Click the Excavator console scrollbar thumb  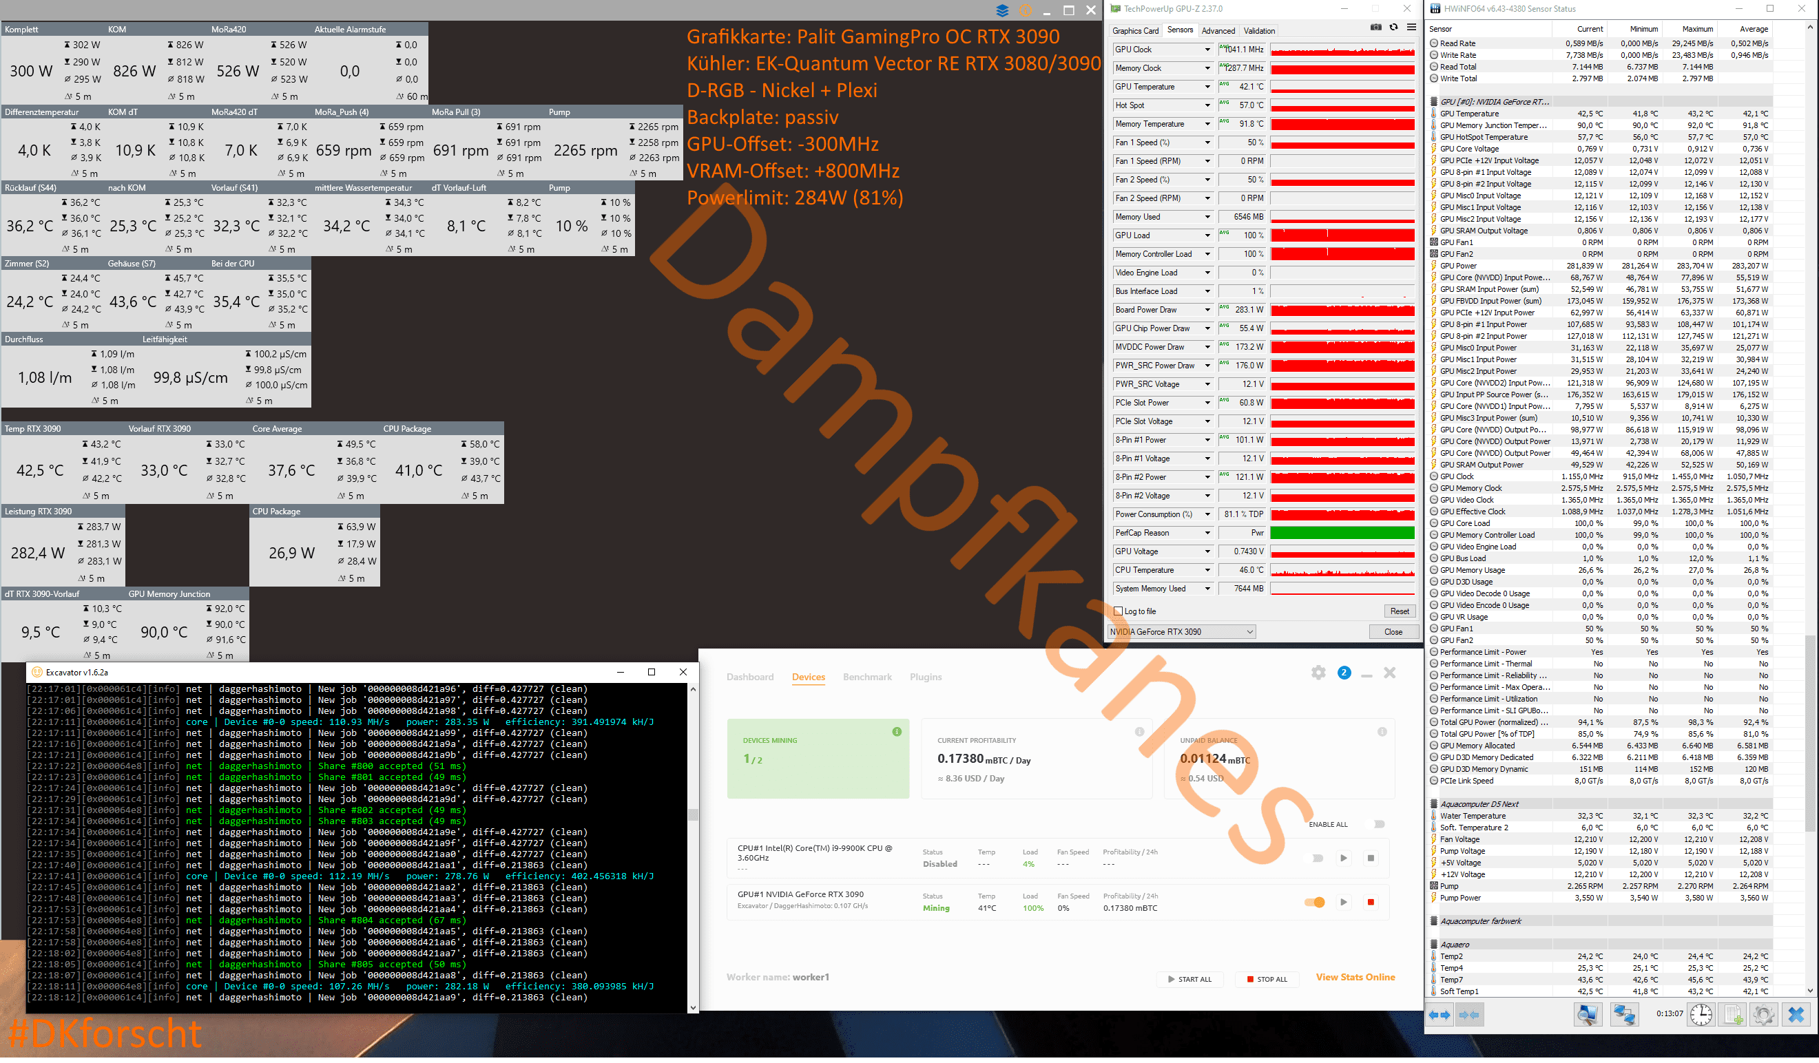pyautogui.click(x=693, y=814)
